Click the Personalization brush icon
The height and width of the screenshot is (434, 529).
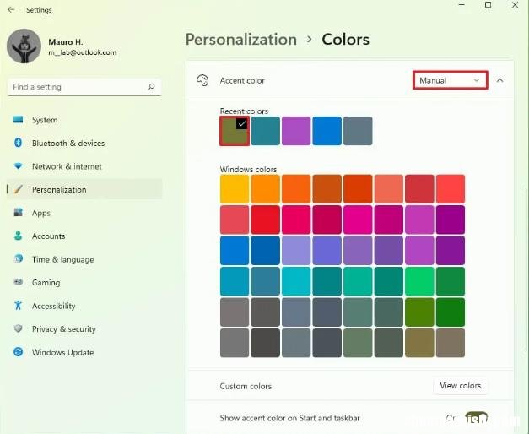(19, 189)
